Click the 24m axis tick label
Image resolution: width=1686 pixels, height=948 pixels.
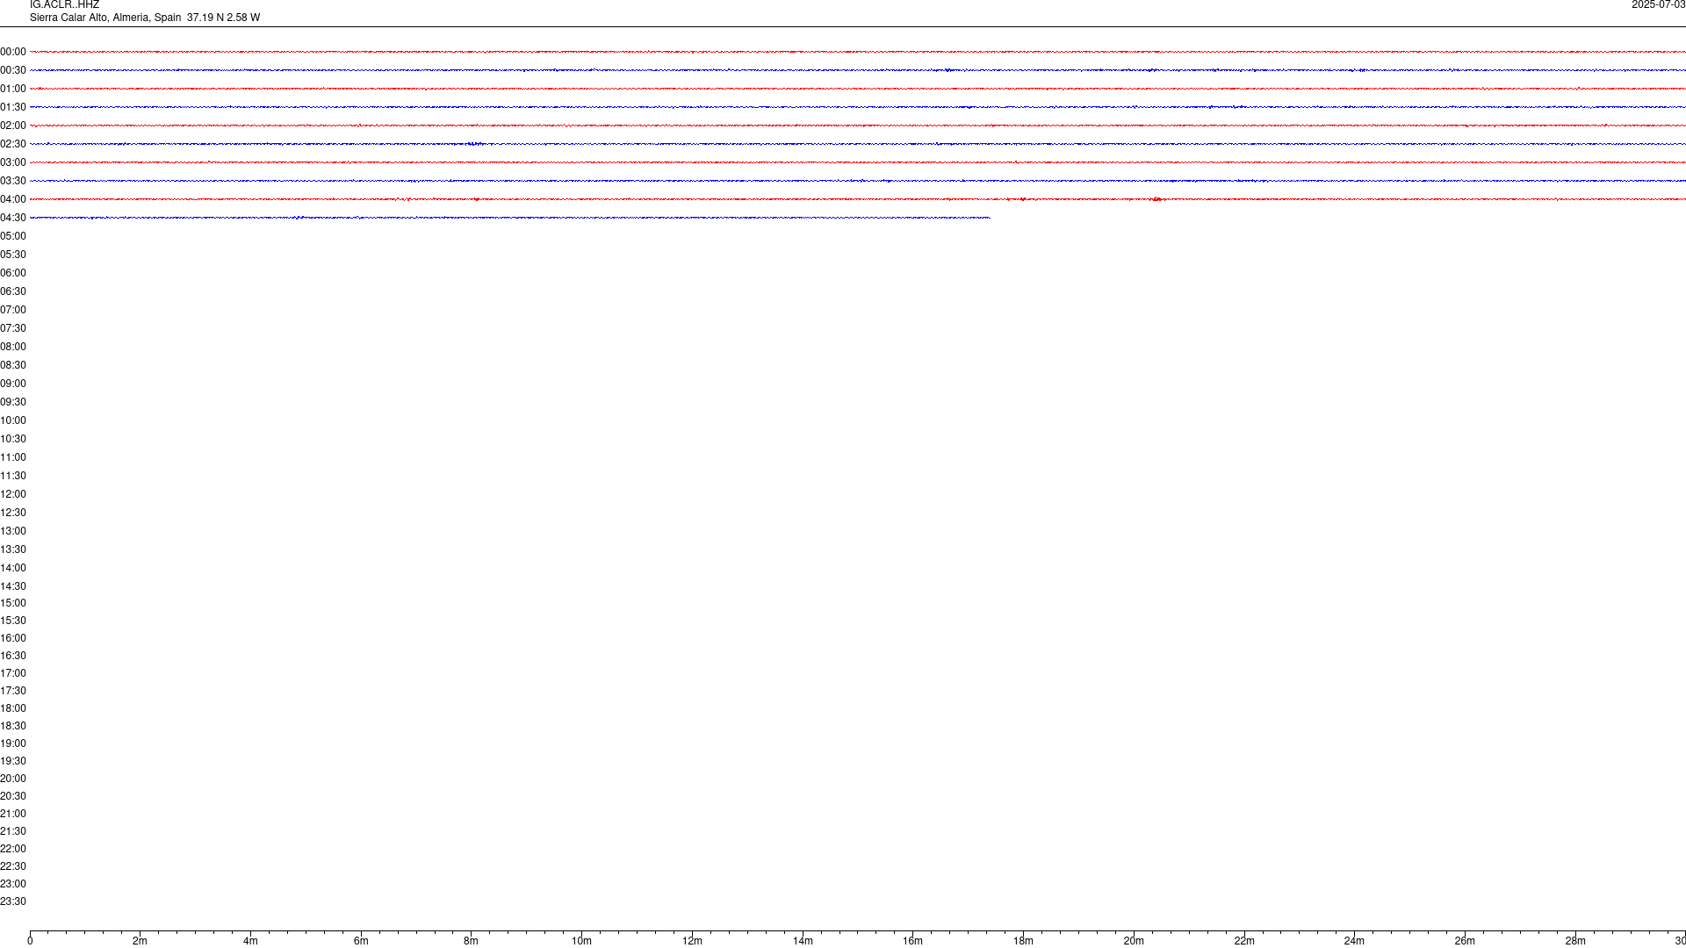[x=1354, y=941]
